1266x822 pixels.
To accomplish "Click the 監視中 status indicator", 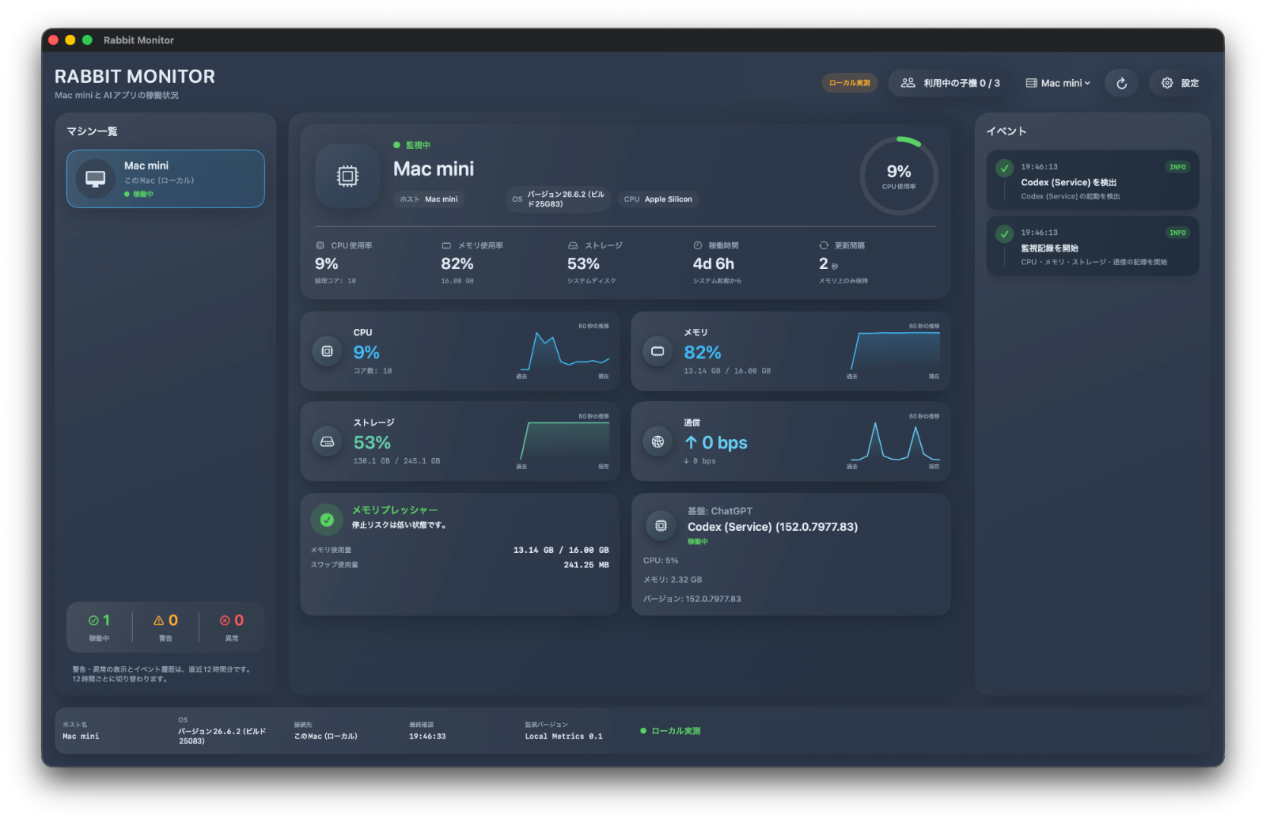I will (x=411, y=146).
